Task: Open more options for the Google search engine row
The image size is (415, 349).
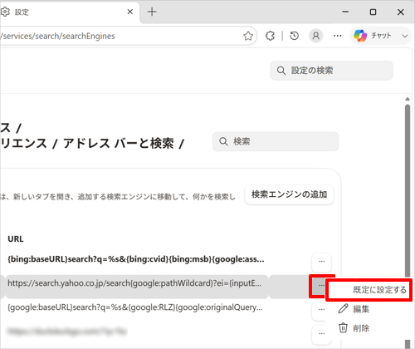Action: [321, 310]
